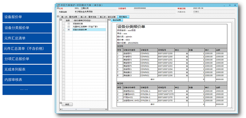Collapse the 格式说明 preview panel

click(x=109, y=20)
